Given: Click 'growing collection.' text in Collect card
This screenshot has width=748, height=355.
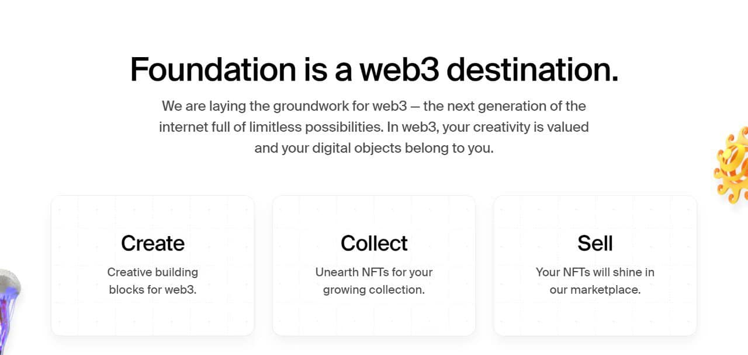Looking at the screenshot, I should click(x=374, y=290).
